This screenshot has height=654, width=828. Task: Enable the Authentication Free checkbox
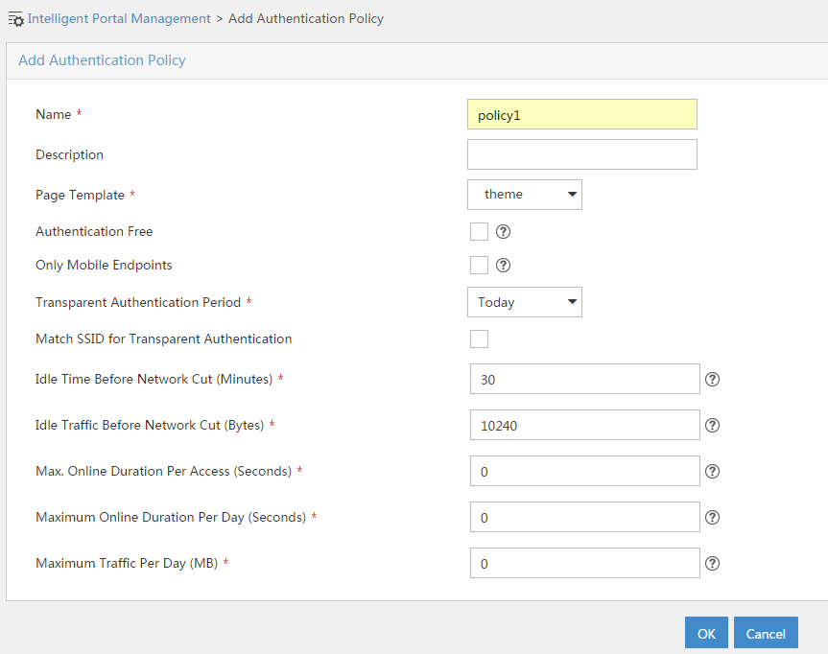[x=479, y=232]
